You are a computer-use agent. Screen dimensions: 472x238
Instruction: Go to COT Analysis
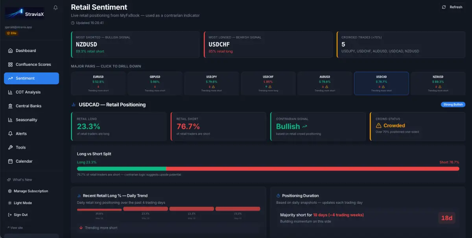click(31, 92)
